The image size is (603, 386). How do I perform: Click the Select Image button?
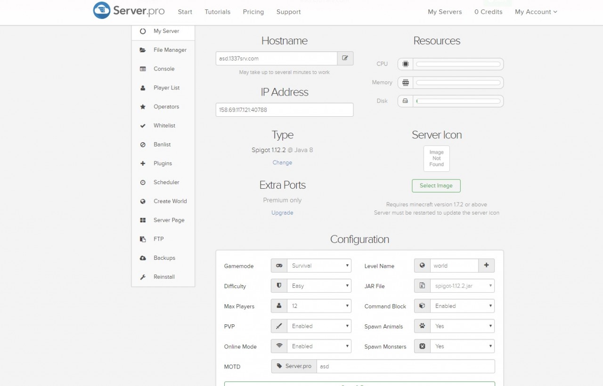point(436,185)
